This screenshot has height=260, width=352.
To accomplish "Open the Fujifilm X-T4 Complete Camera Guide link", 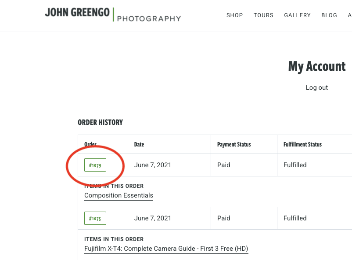I will (166, 249).
